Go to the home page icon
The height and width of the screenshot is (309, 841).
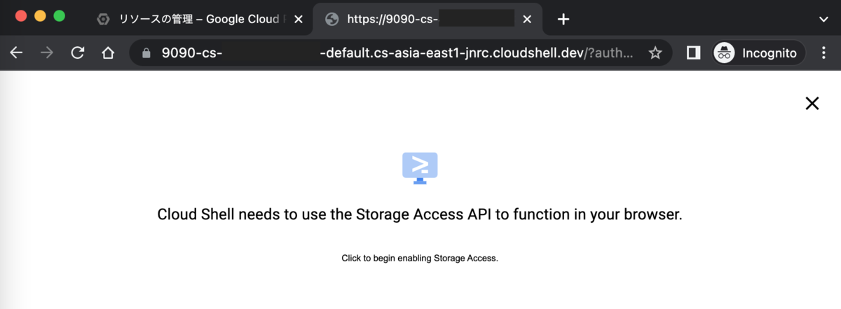pyautogui.click(x=108, y=53)
